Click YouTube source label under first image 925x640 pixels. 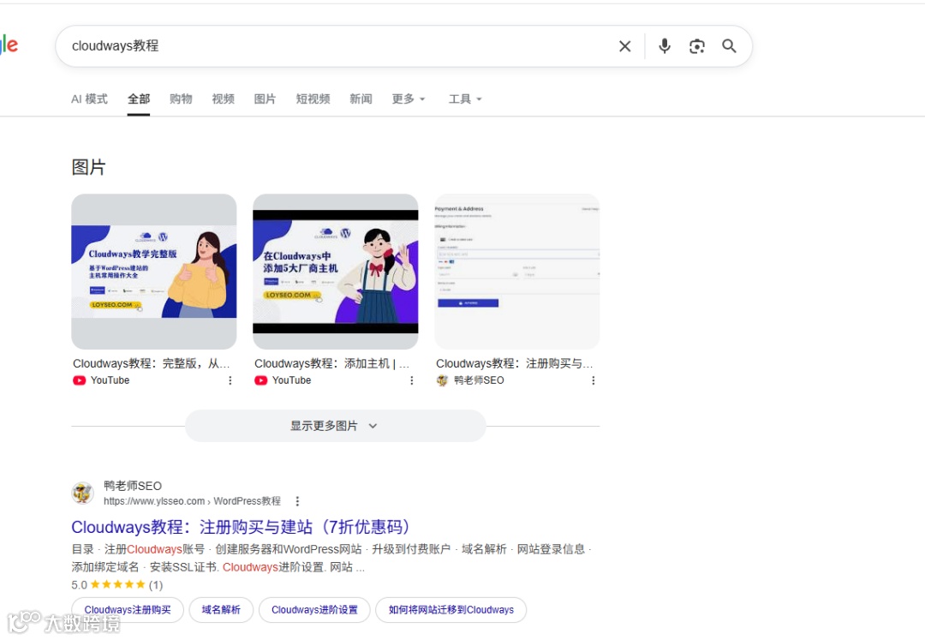point(110,380)
